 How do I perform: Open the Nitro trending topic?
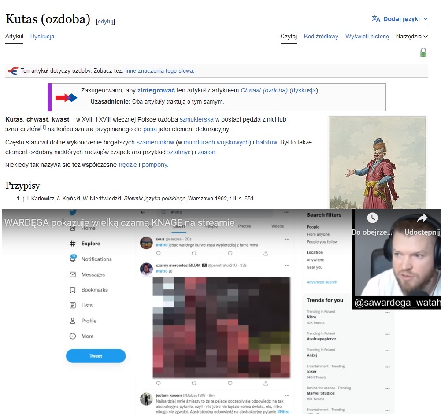click(x=311, y=317)
